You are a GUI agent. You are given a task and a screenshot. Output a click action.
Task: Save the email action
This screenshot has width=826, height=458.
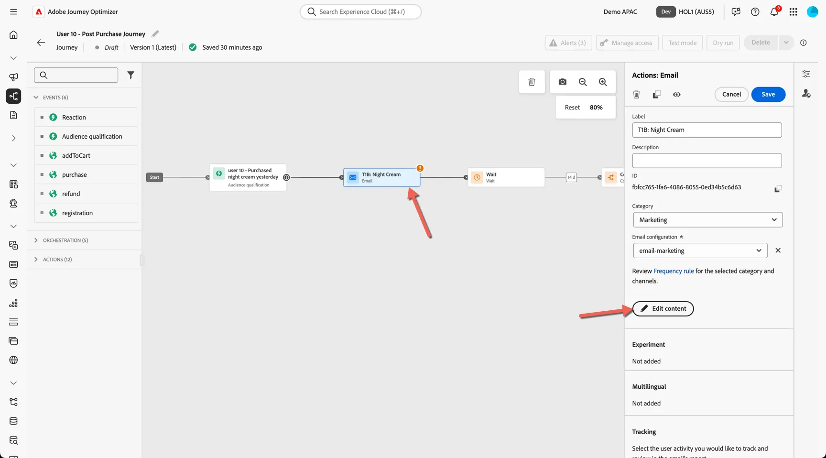tap(768, 94)
